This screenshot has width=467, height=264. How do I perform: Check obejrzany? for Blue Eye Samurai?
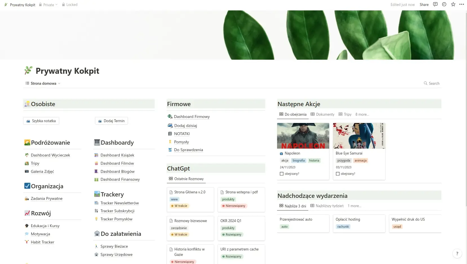click(338, 174)
